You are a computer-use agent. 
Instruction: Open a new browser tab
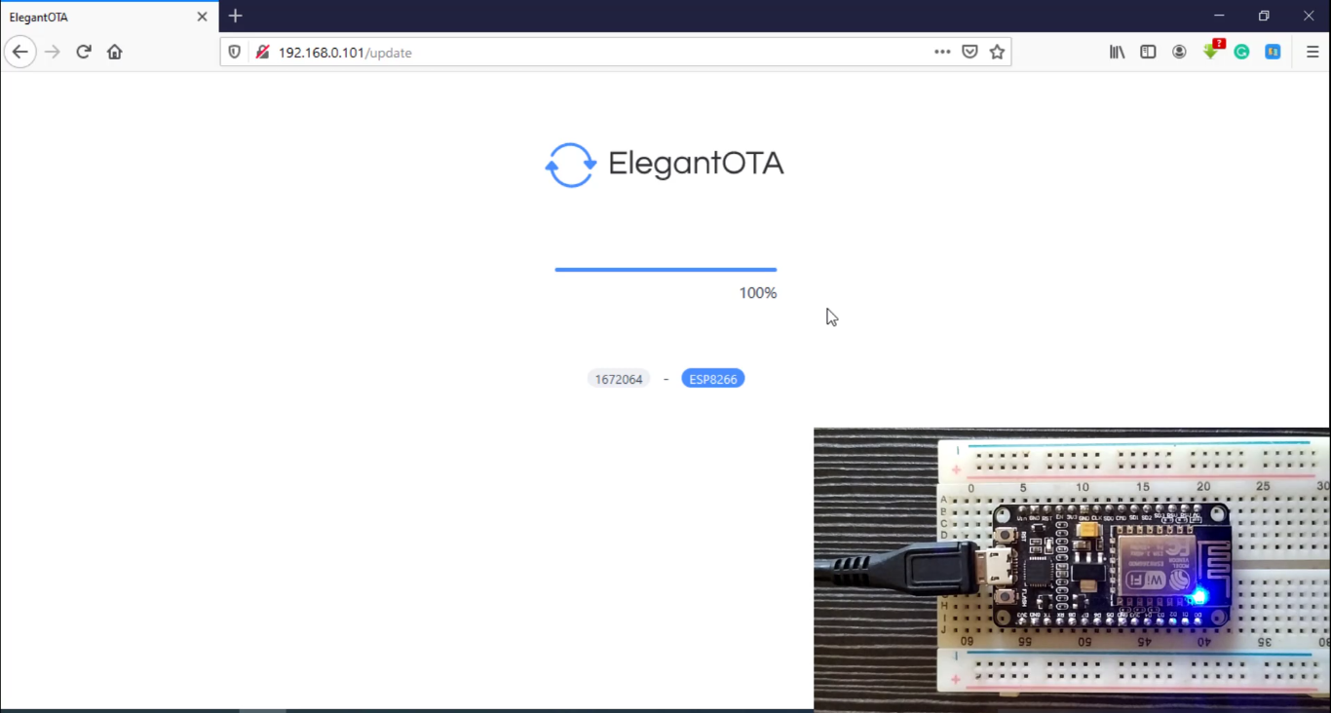coord(235,16)
